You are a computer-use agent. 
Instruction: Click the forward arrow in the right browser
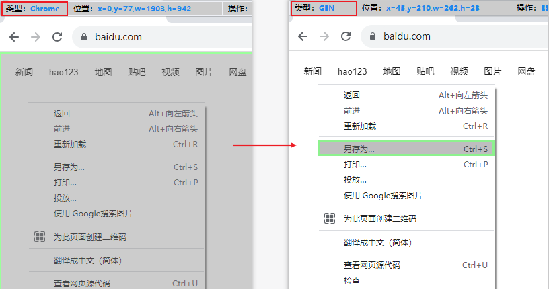(x=324, y=37)
